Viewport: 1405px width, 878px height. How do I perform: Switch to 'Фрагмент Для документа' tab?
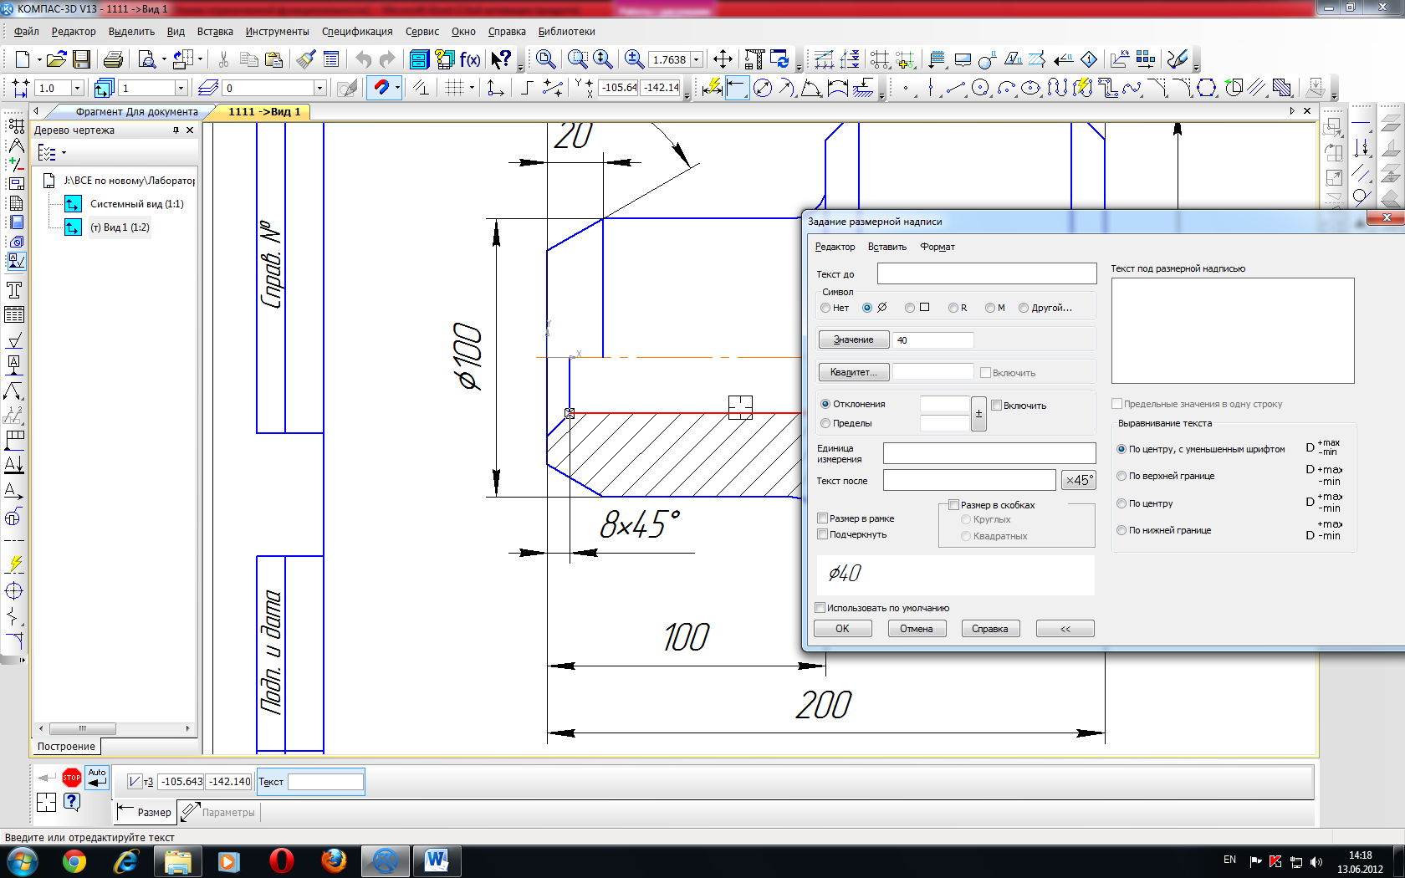tap(136, 111)
